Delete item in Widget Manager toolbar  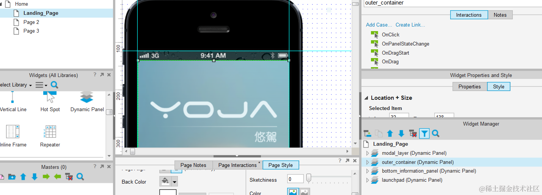click(x=413, y=134)
